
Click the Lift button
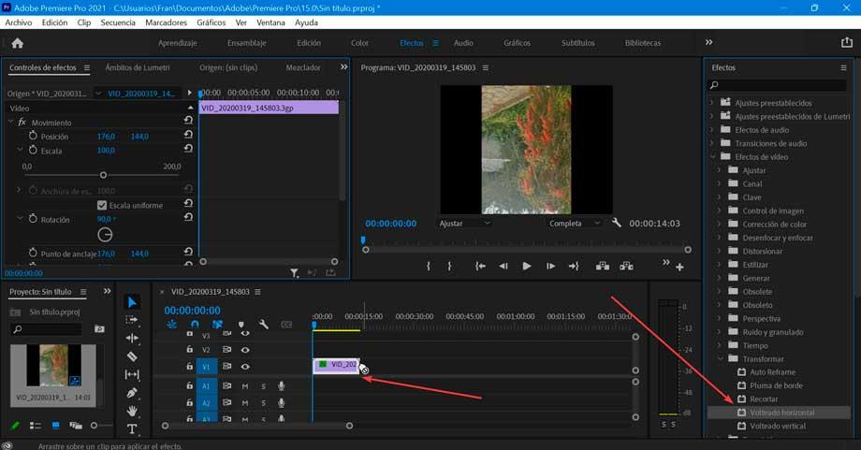pos(603,266)
